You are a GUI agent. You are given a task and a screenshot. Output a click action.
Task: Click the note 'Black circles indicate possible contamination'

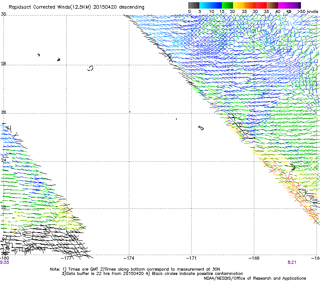(x=197, y=274)
